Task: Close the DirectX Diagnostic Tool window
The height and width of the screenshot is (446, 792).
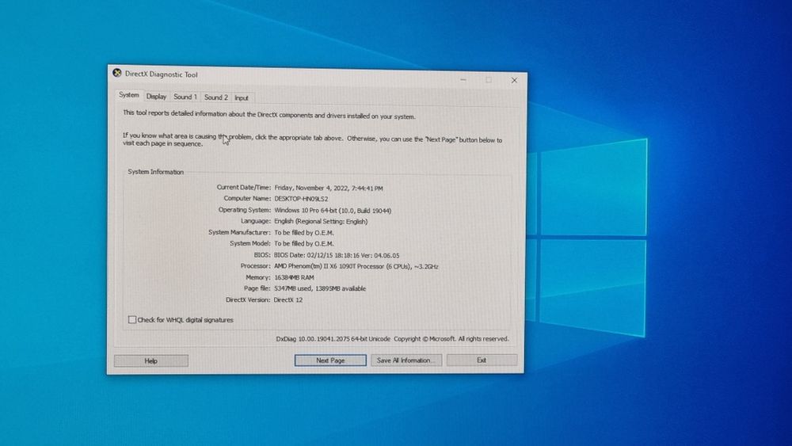Action: [x=514, y=80]
